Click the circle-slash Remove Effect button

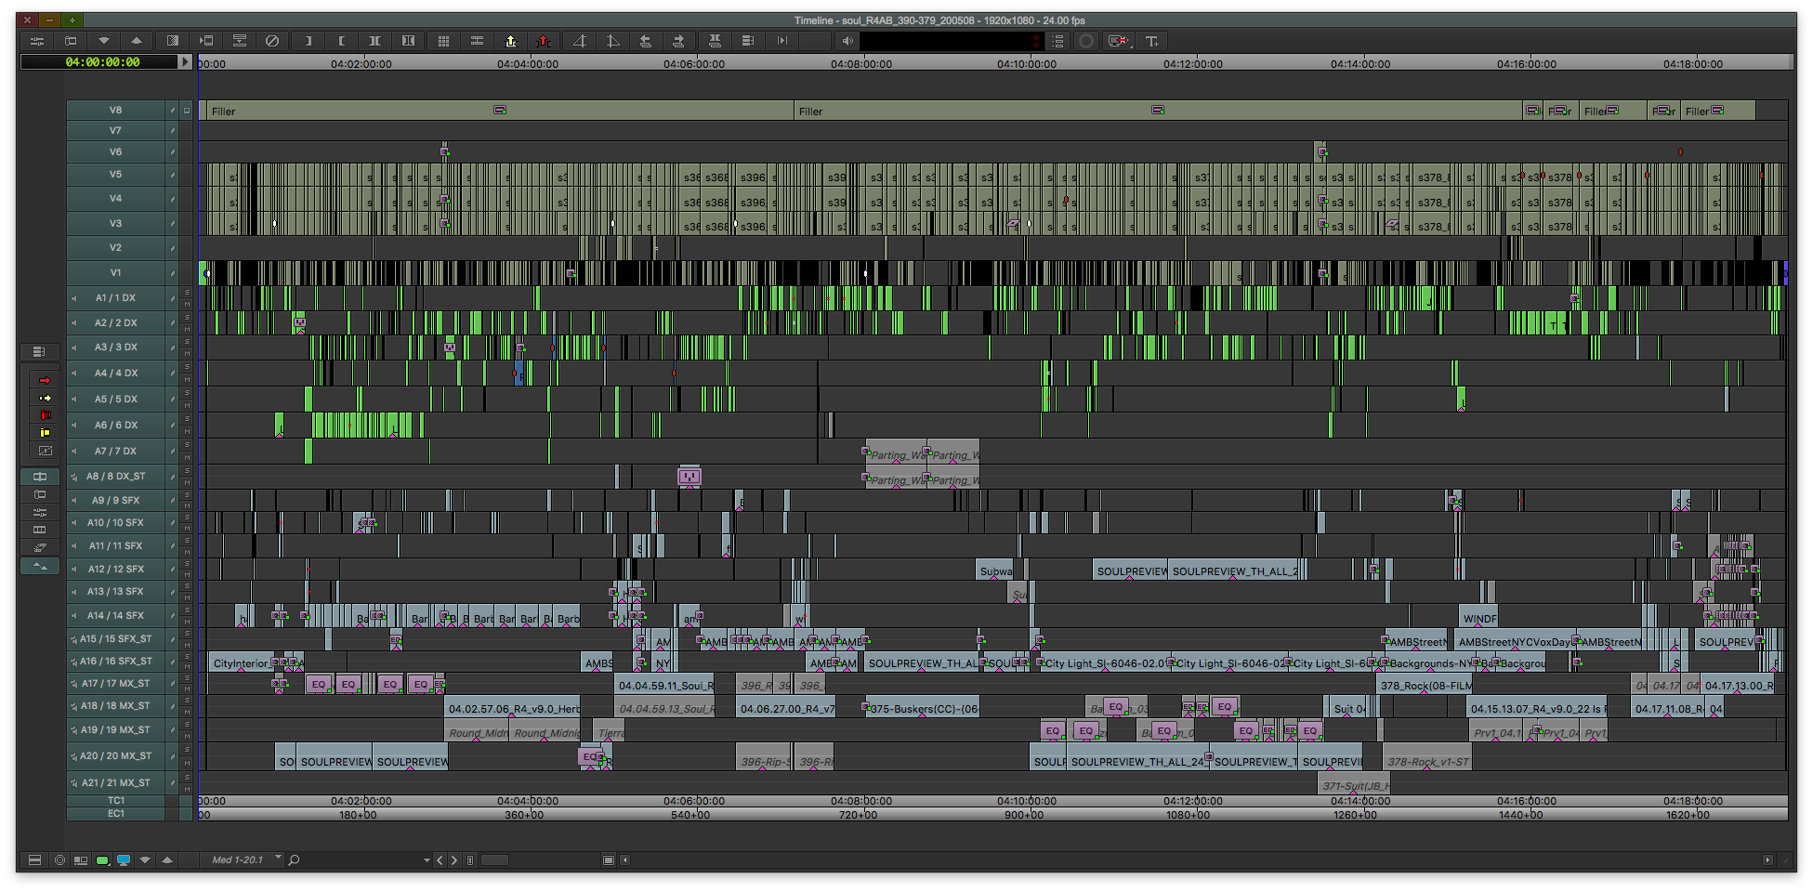(272, 41)
